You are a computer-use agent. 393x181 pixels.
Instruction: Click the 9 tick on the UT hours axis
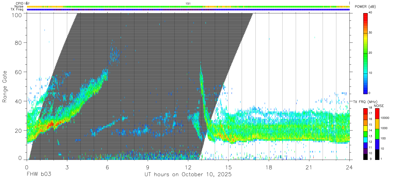[148, 167]
